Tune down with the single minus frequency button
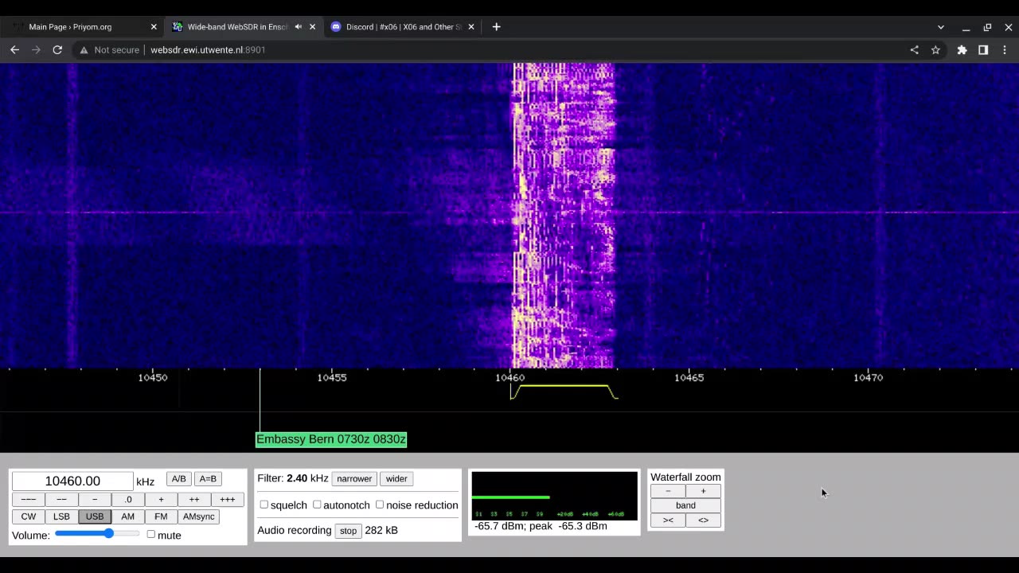The height and width of the screenshot is (573, 1019). pos(95,499)
